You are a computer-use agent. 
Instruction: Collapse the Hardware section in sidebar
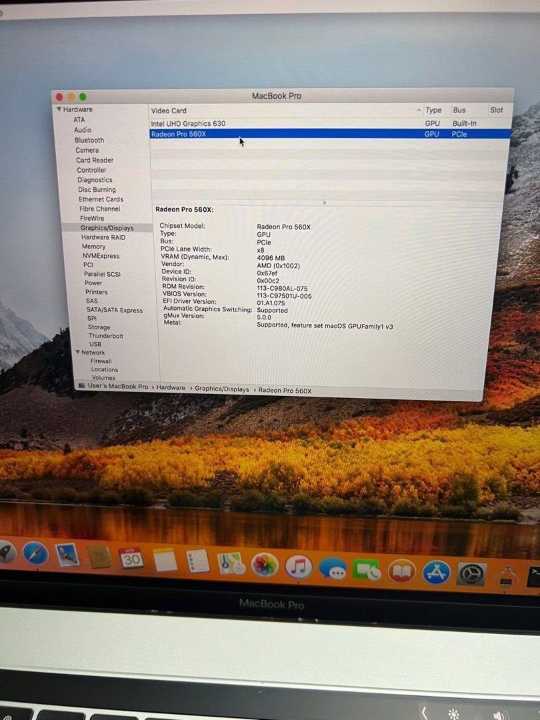point(59,109)
